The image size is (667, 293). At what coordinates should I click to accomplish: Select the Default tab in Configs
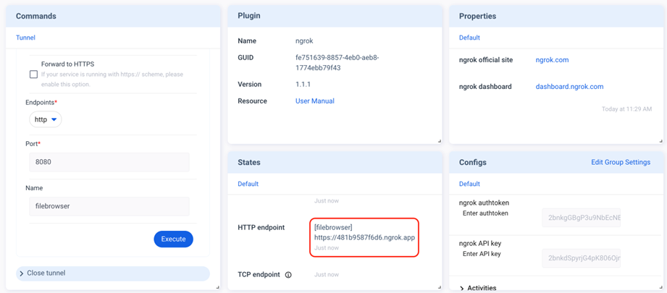point(469,184)
